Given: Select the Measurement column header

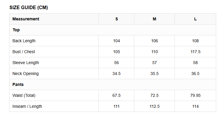Looking at the screenshot, I should tap(26, 19).
